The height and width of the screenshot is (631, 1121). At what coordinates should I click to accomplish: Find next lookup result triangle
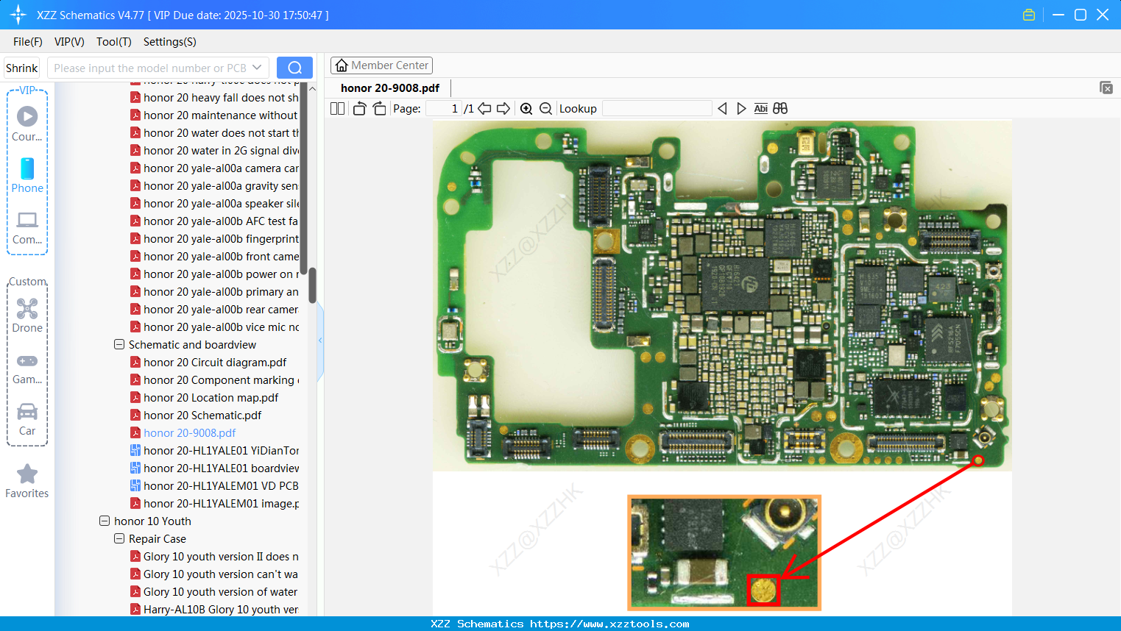coord(741,109)
